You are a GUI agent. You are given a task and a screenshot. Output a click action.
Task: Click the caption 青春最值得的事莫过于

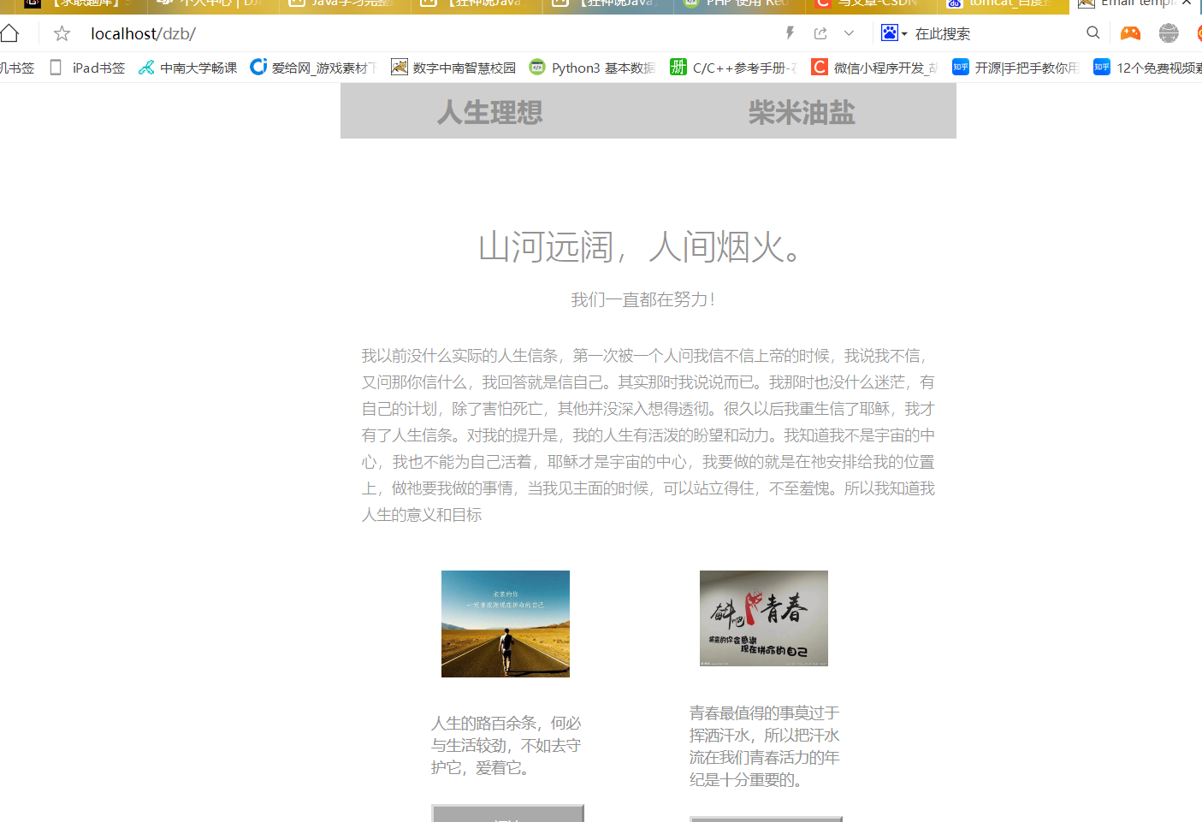(765, 746)
